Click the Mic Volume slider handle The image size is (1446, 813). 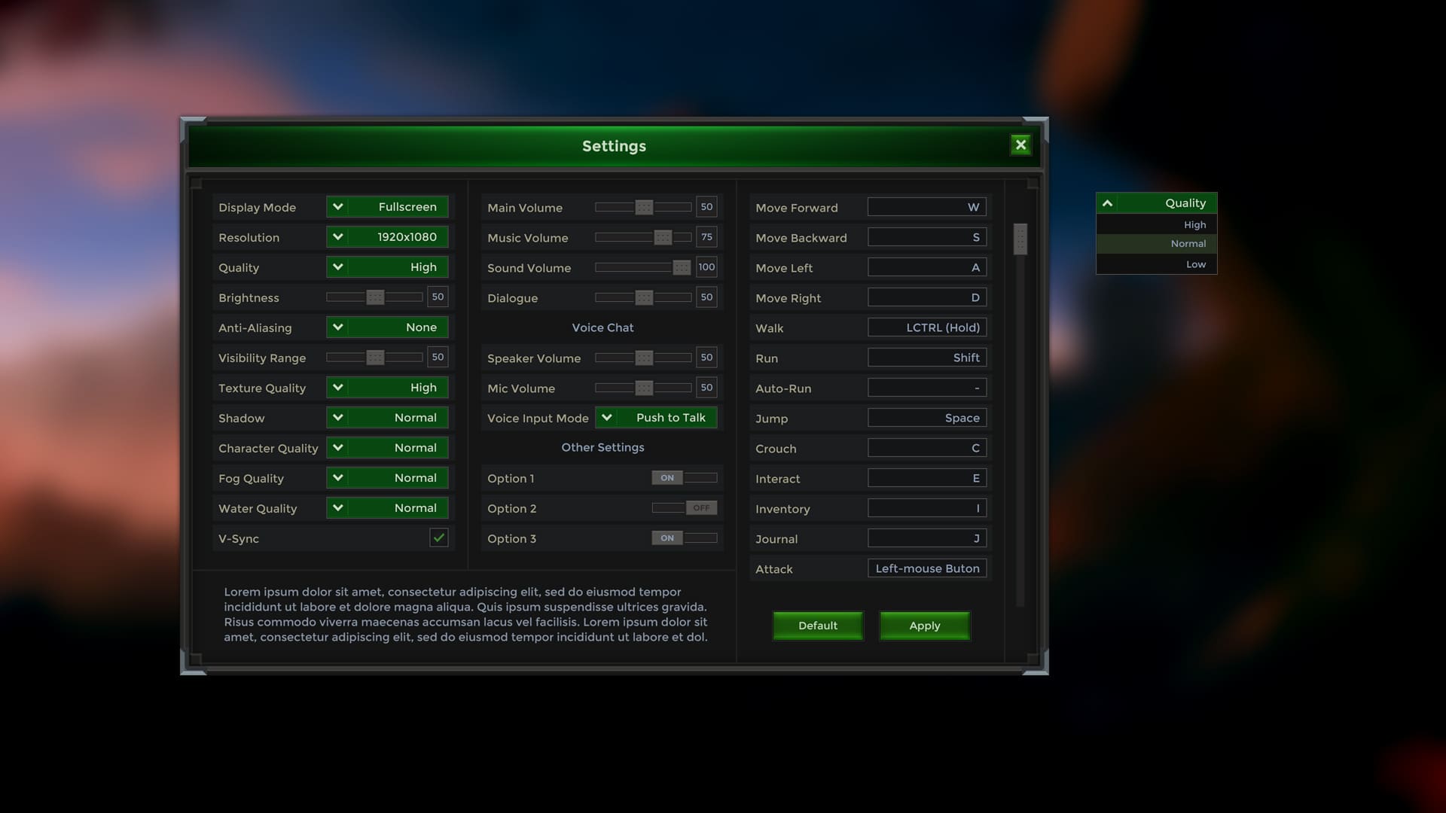coord(644,388)
